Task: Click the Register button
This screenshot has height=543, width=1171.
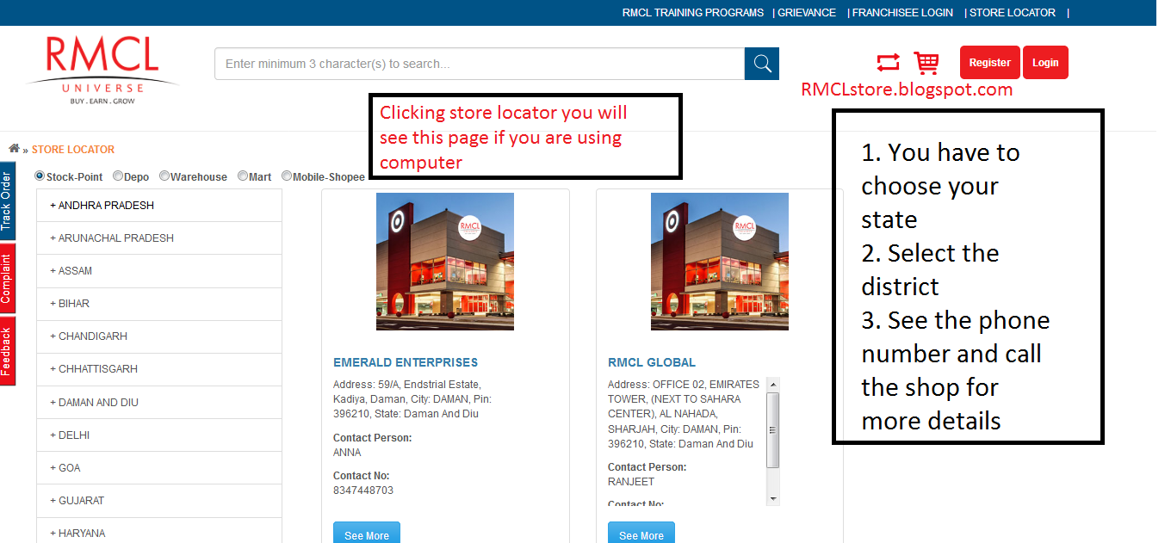Action: [x=989, y=62]
